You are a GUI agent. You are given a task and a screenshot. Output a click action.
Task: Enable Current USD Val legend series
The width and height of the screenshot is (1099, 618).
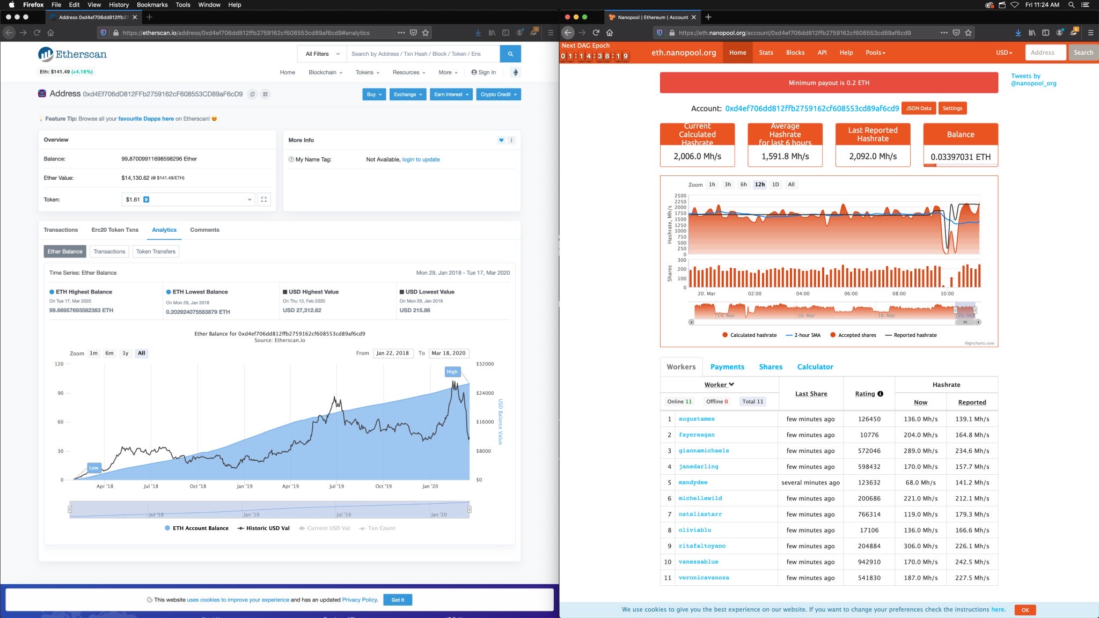click(x=324, y=528)
